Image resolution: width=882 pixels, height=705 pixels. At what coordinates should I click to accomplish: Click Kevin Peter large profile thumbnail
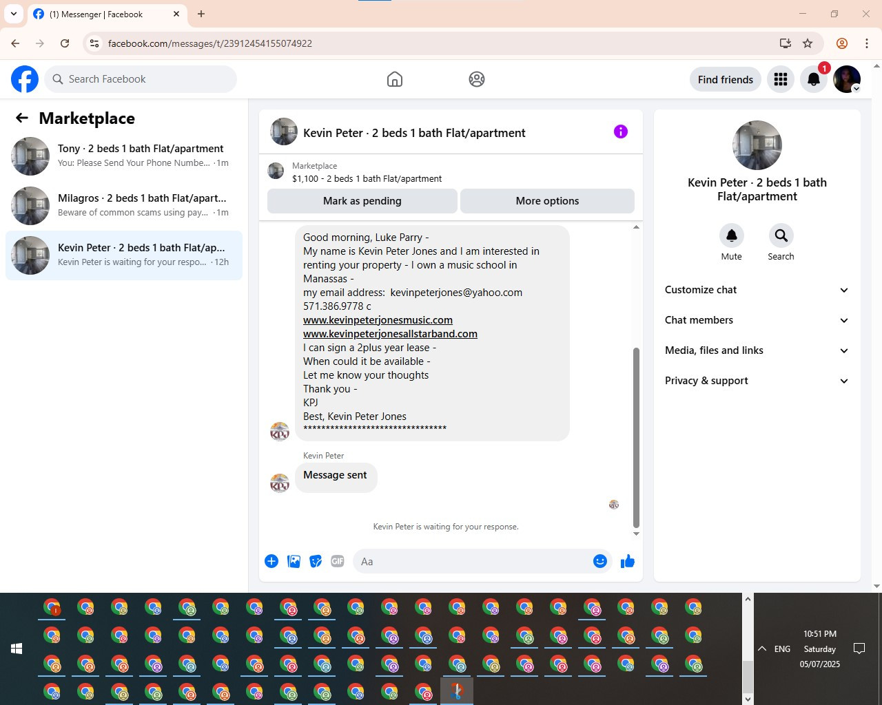tap(757, 145)
